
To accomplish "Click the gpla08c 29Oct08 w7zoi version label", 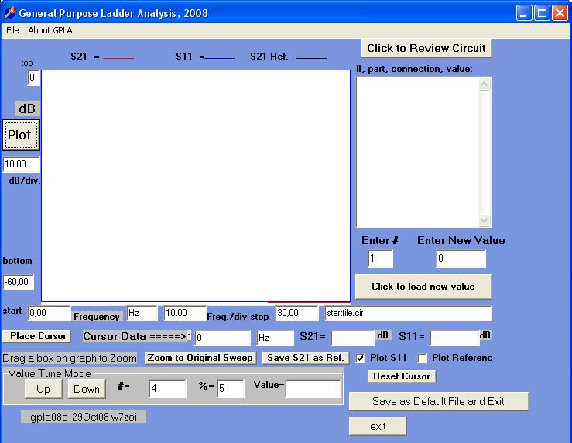I will point(84,417).
